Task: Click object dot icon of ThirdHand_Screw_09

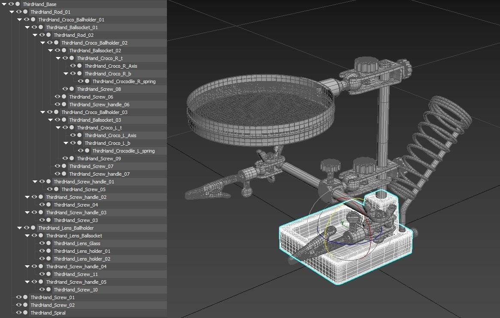Action: tap(72, 158)
